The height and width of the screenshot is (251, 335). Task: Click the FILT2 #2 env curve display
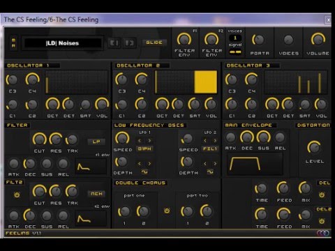pos(91,219)
